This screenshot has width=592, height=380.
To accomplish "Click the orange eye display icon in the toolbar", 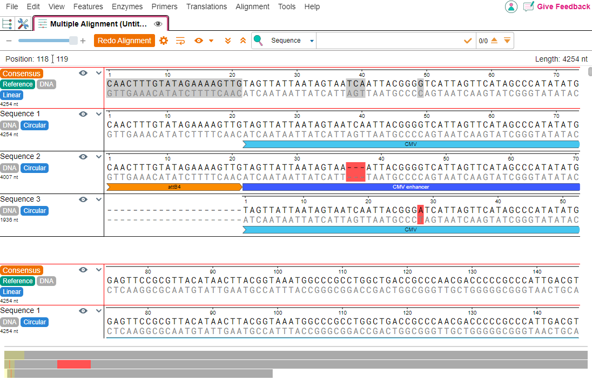I will [x=199, y=41].
